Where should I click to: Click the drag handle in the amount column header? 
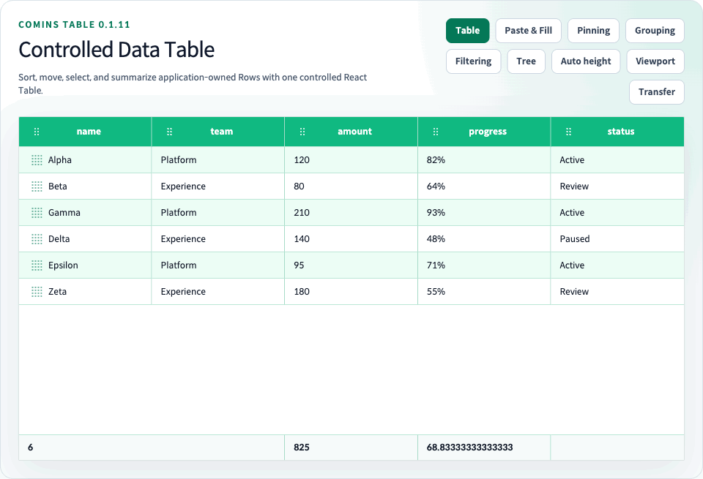302,132
